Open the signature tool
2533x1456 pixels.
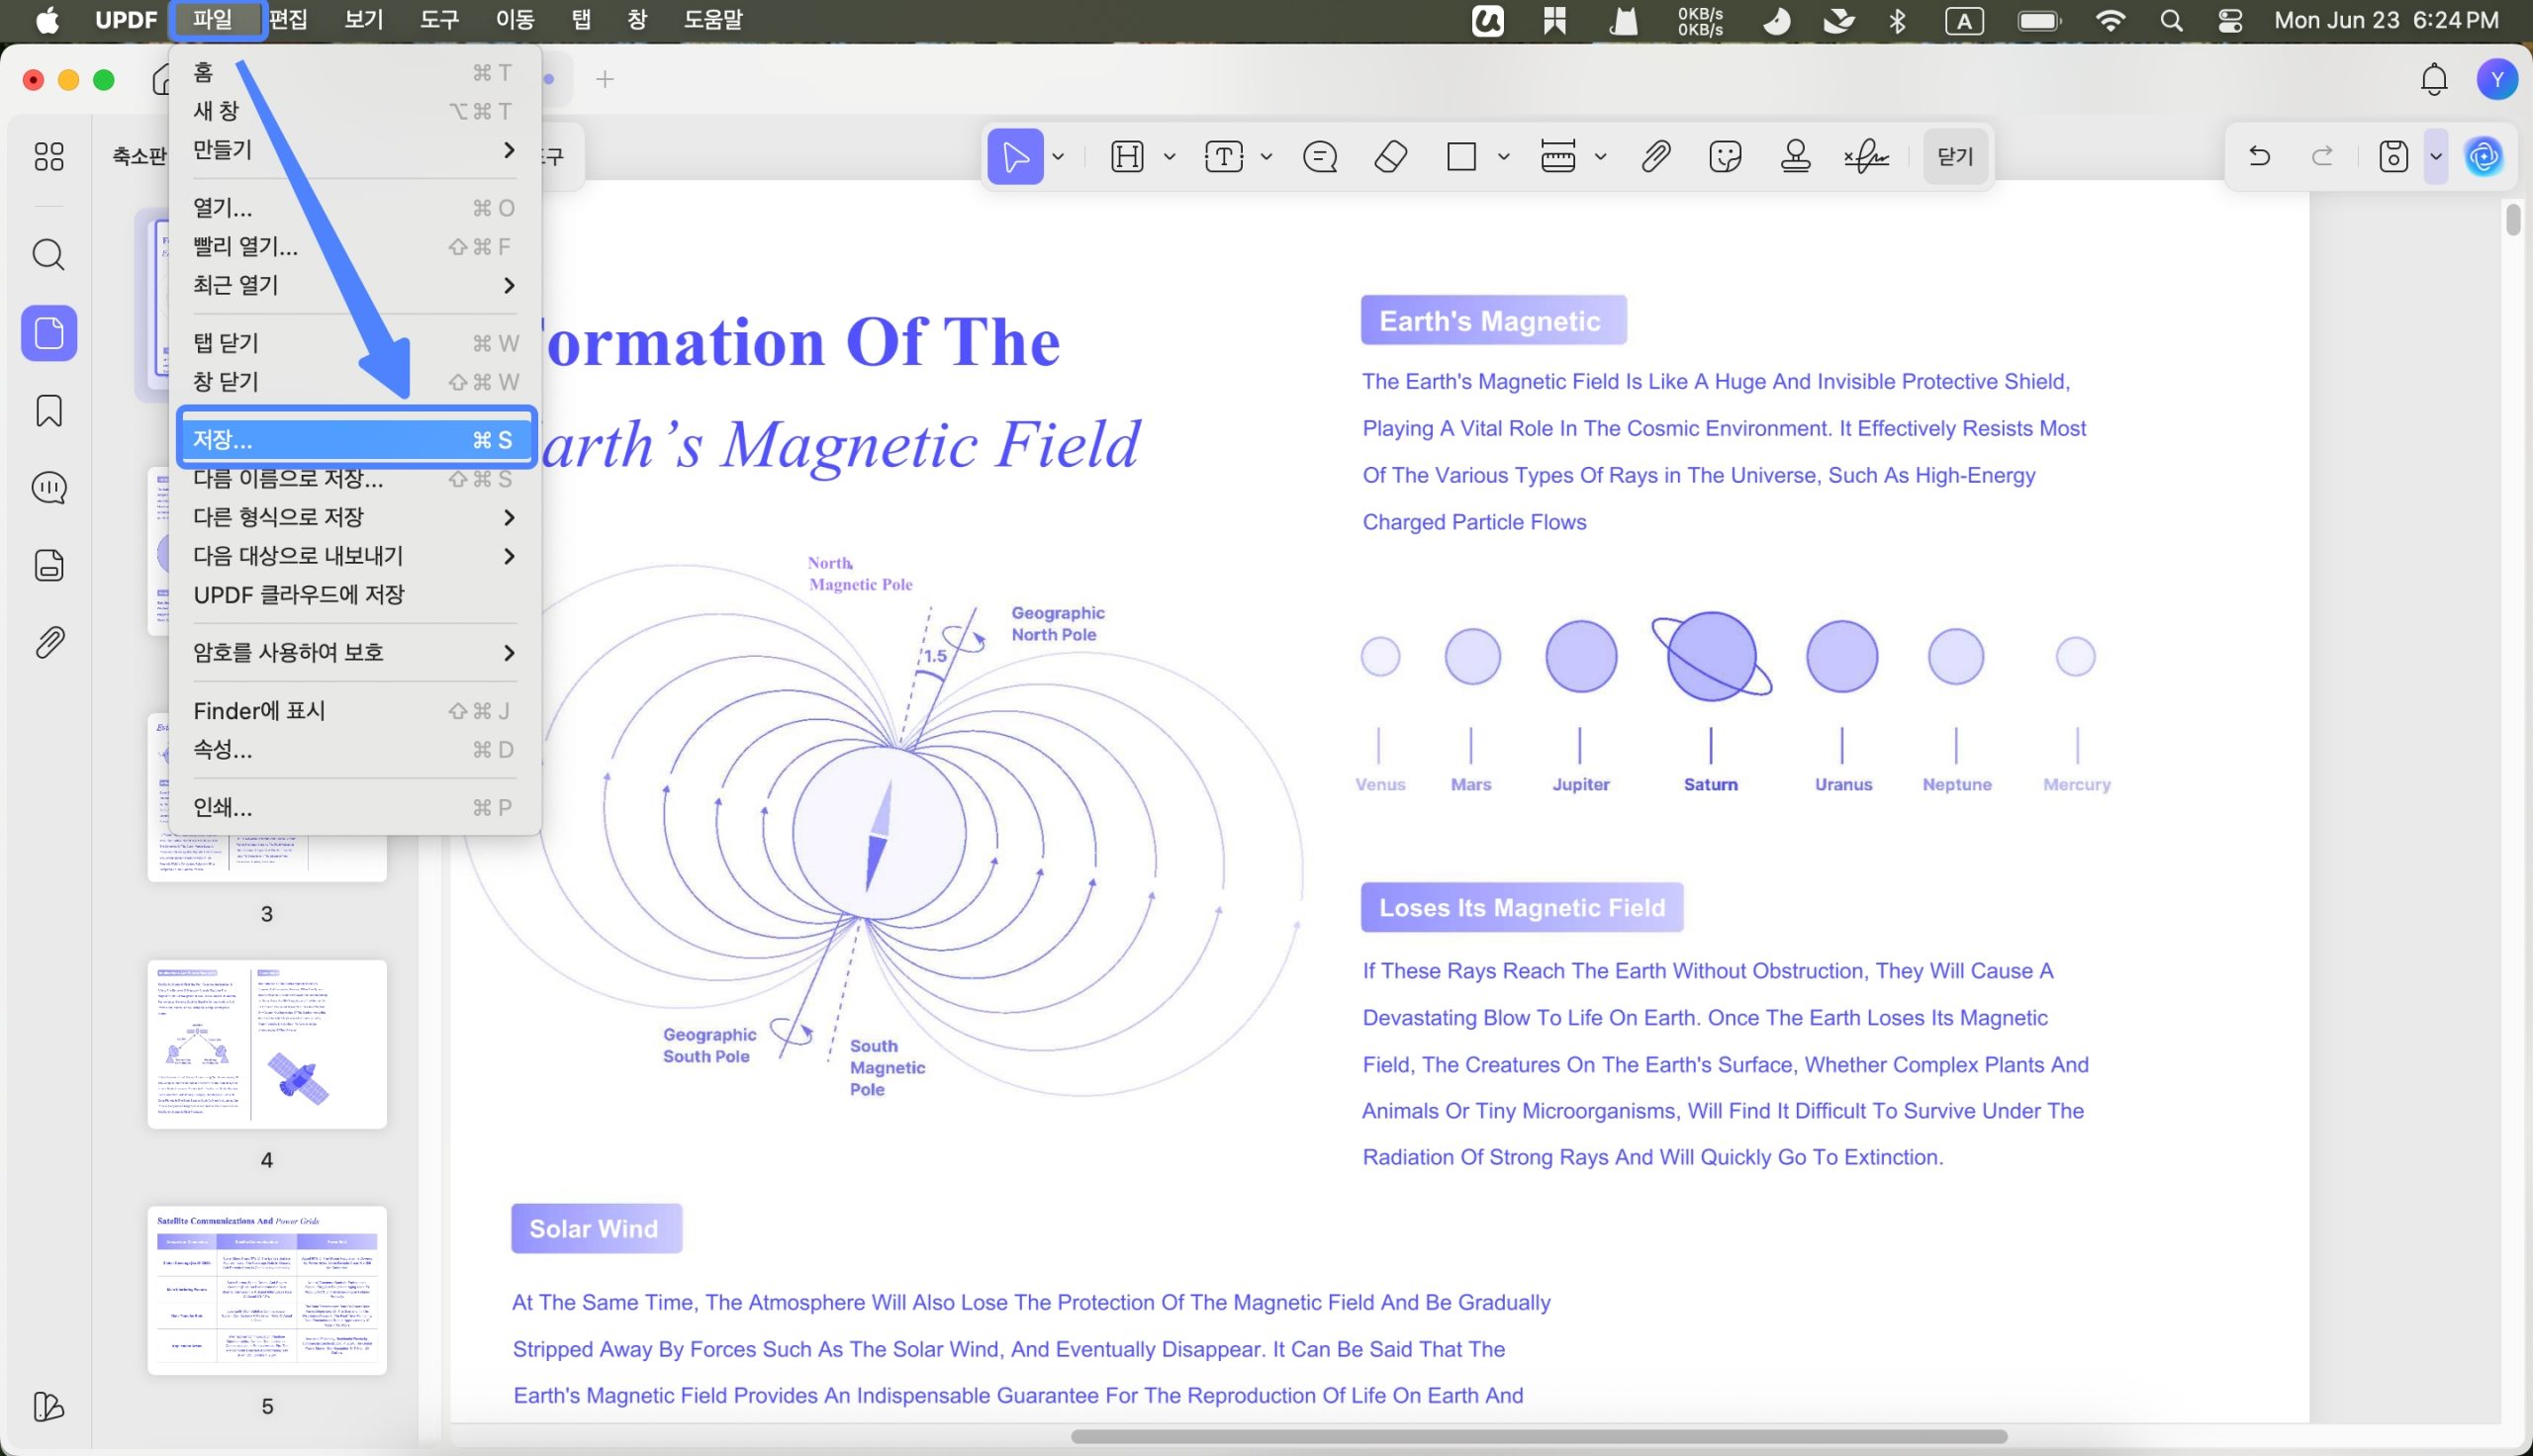click(1866, 156)
